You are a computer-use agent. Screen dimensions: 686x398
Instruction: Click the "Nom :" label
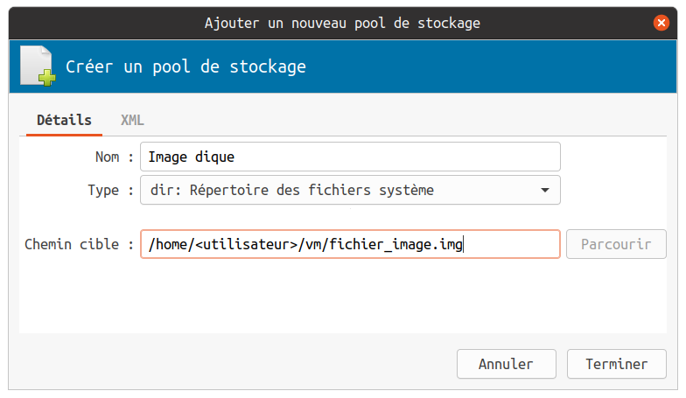[114, 157]
